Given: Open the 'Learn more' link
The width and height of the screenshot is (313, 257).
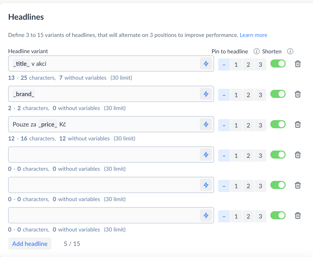Looking at the screenshot, I should 253,35.
